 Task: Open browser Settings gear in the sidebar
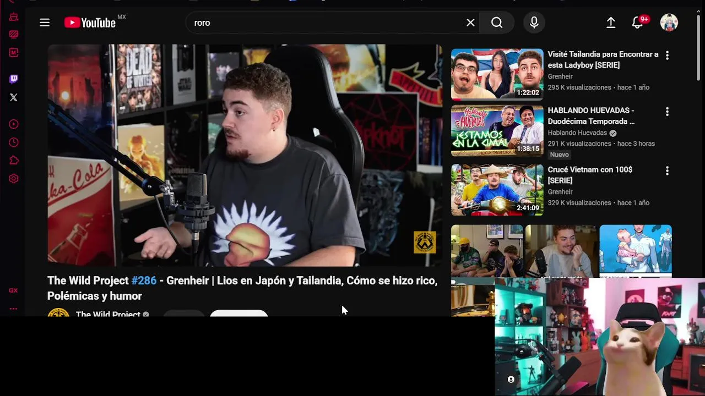point(14,179)
